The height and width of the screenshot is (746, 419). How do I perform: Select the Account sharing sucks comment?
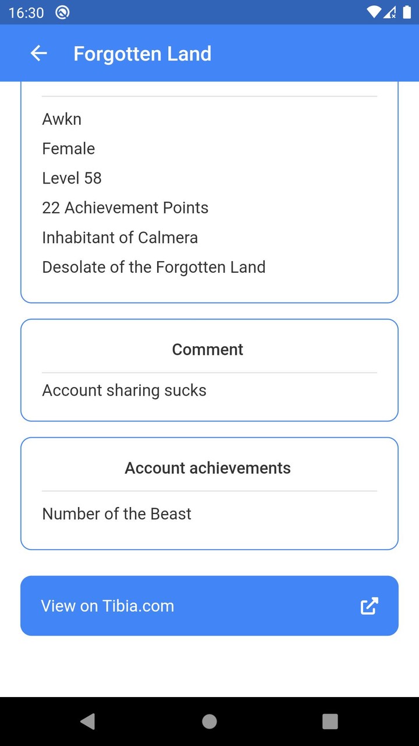[124, 390]
